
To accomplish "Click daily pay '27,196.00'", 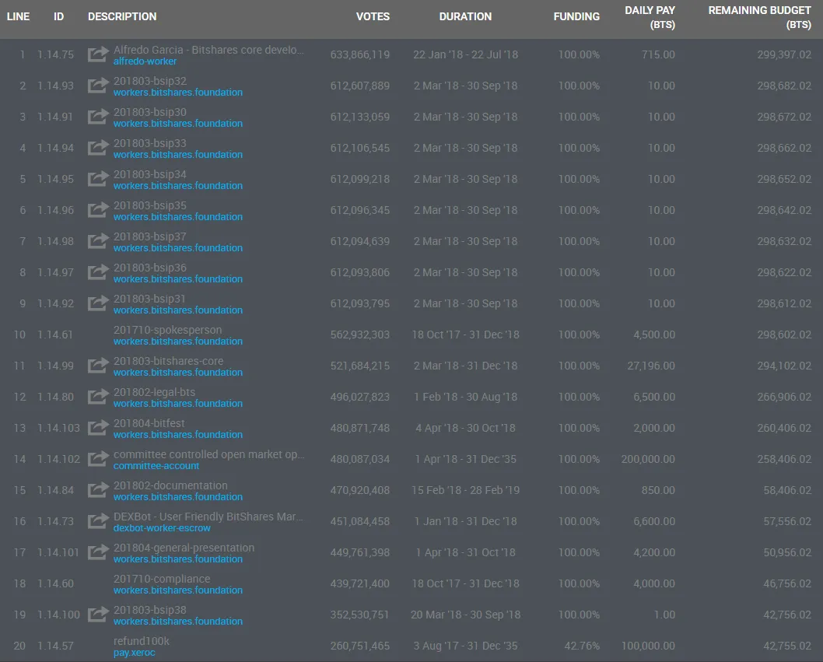I will (651, 366).
